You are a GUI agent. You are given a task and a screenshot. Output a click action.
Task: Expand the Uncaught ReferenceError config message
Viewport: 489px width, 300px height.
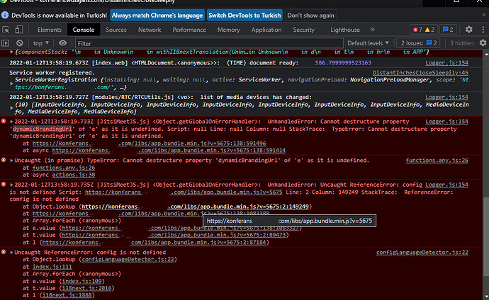click(x=11, y=253)
